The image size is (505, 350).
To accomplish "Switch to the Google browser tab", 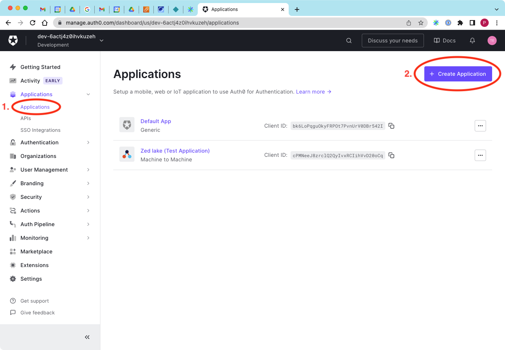I will pos(87,9).
